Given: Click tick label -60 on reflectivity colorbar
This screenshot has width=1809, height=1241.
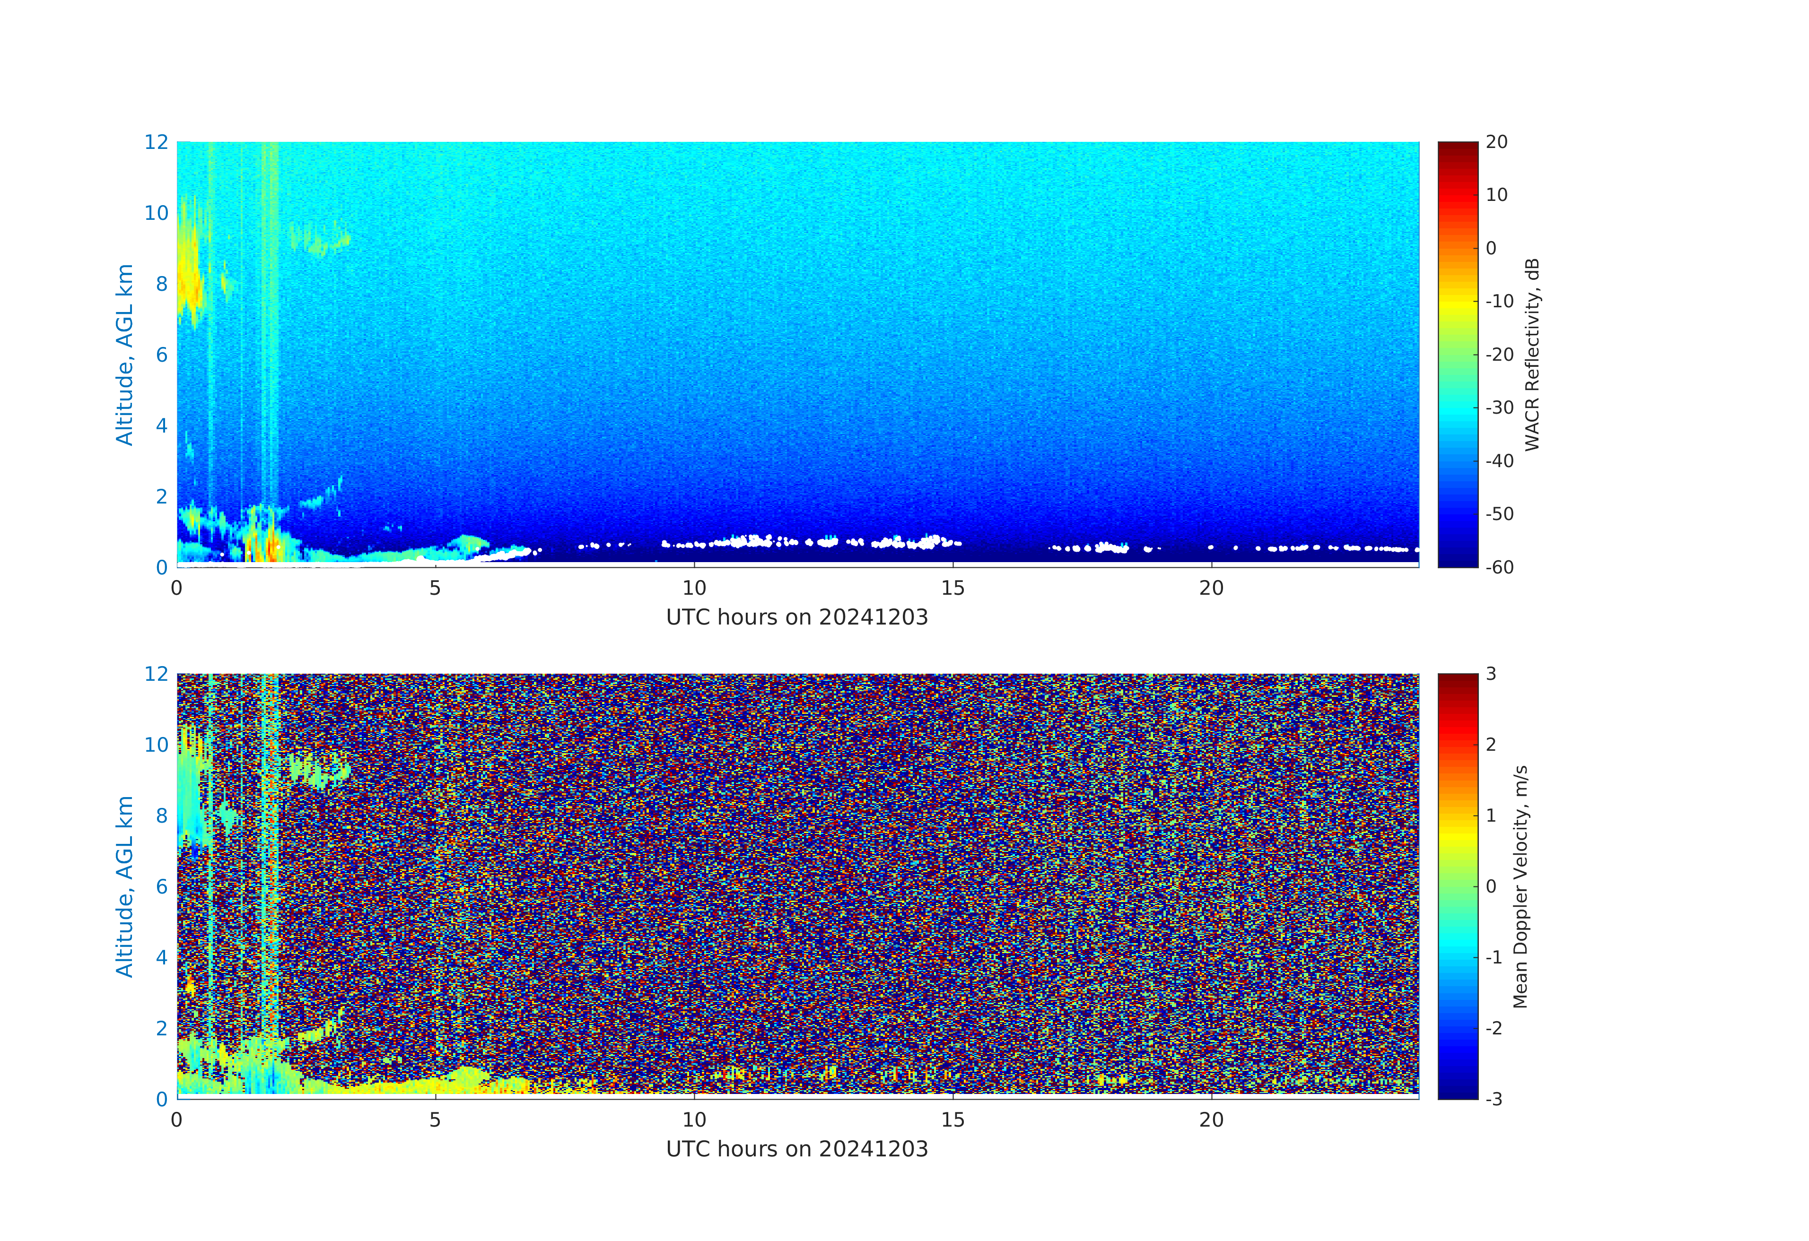Looking at the screenshot, I should pyautogui.click(x=1499, y=567).
